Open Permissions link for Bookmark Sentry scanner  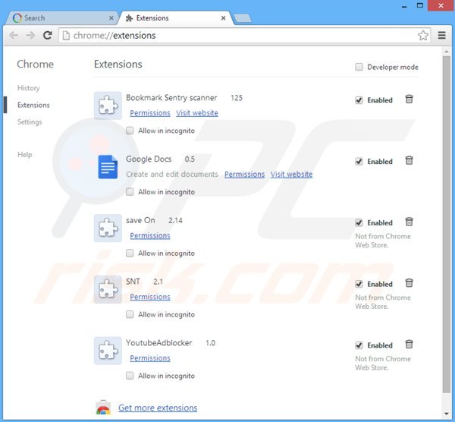click(x=149, y=113)
